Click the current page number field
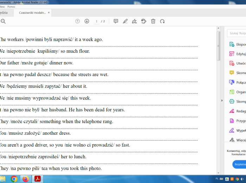This screenshot has height=183, width=246. click(x=97, y=21)
